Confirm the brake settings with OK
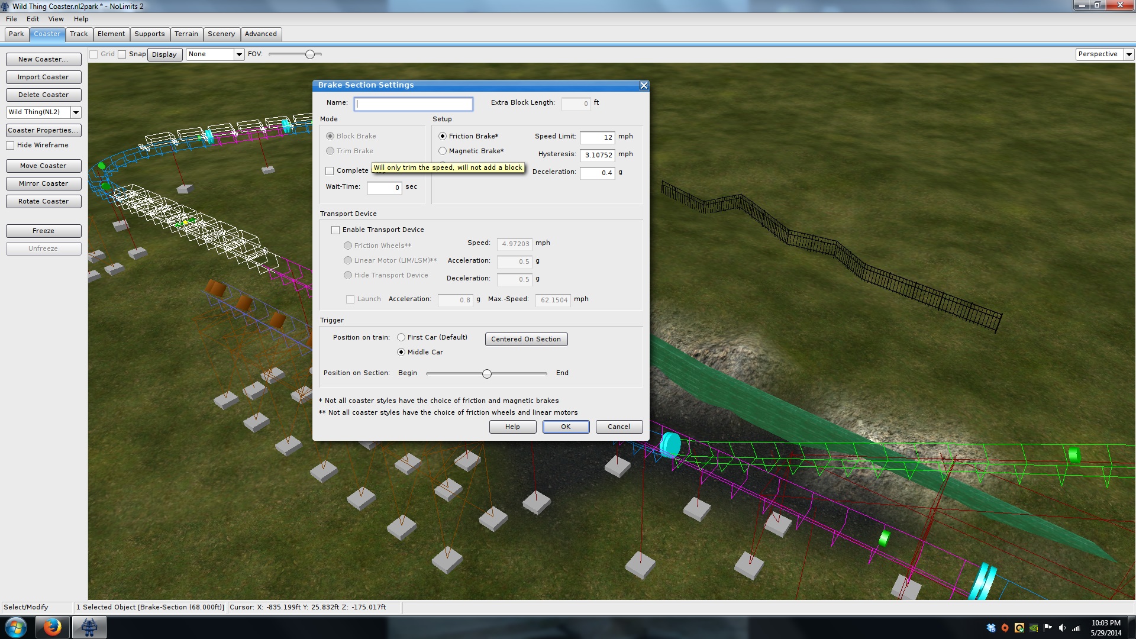1136x639 pixels. pos(566,427)
